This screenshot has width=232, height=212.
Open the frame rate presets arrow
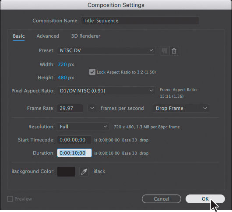click(x=92, y=108)
